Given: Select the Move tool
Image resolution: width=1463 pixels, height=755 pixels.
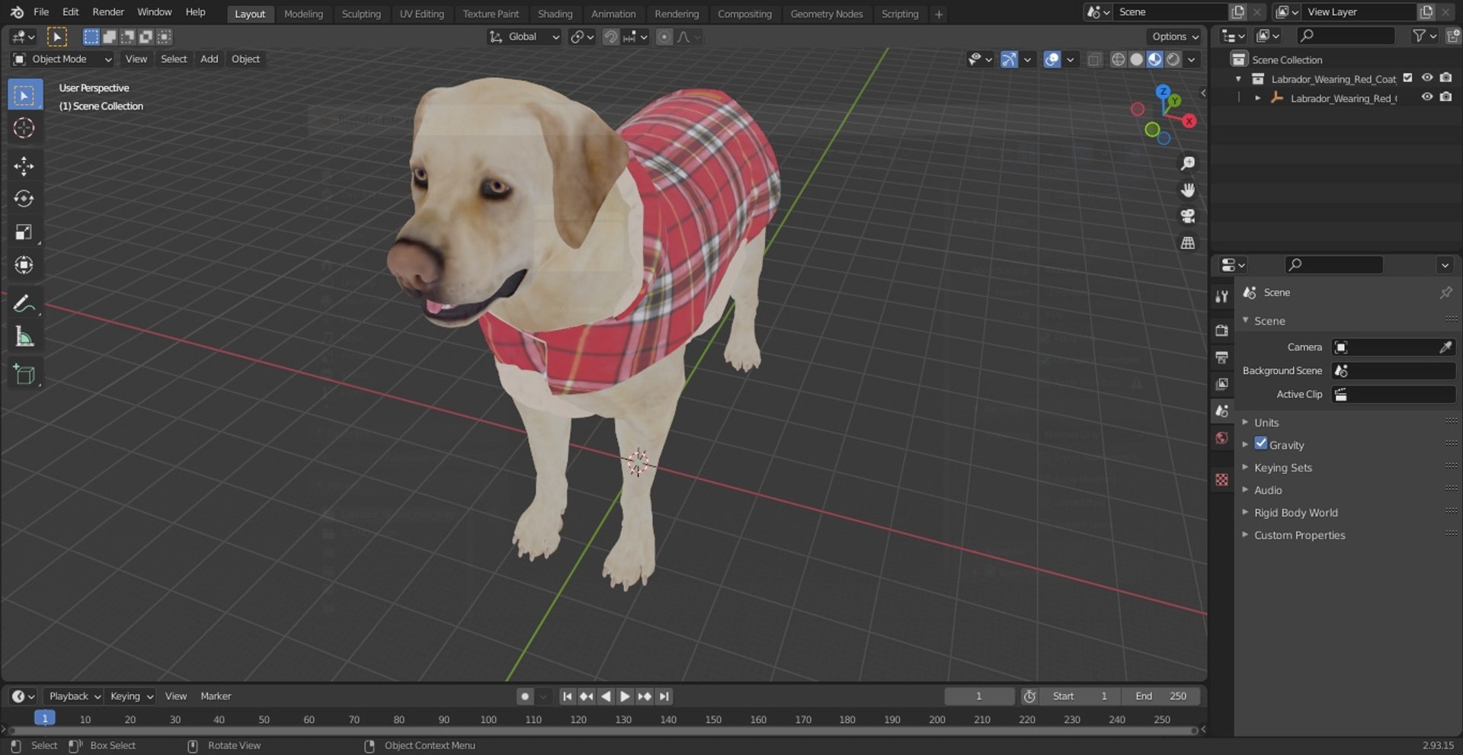Looking at the screenshot, I should click(24, 166).
